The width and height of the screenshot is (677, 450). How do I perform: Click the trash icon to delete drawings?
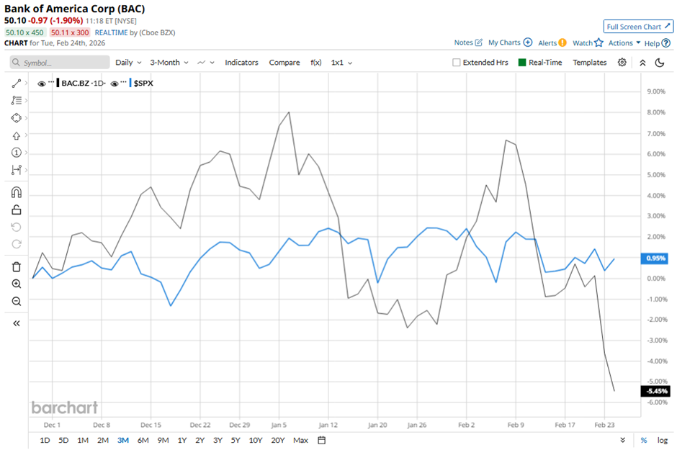(x=14, y=266)
